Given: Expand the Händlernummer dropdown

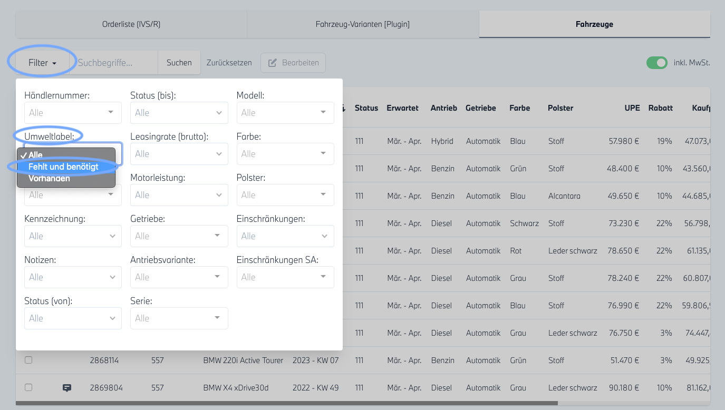Looking at the screenshot, I should (x=73, y=113).
